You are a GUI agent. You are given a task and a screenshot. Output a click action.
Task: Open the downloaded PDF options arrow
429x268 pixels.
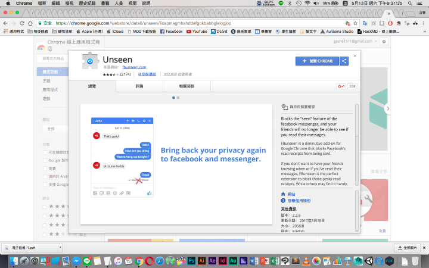pos(60,248)
